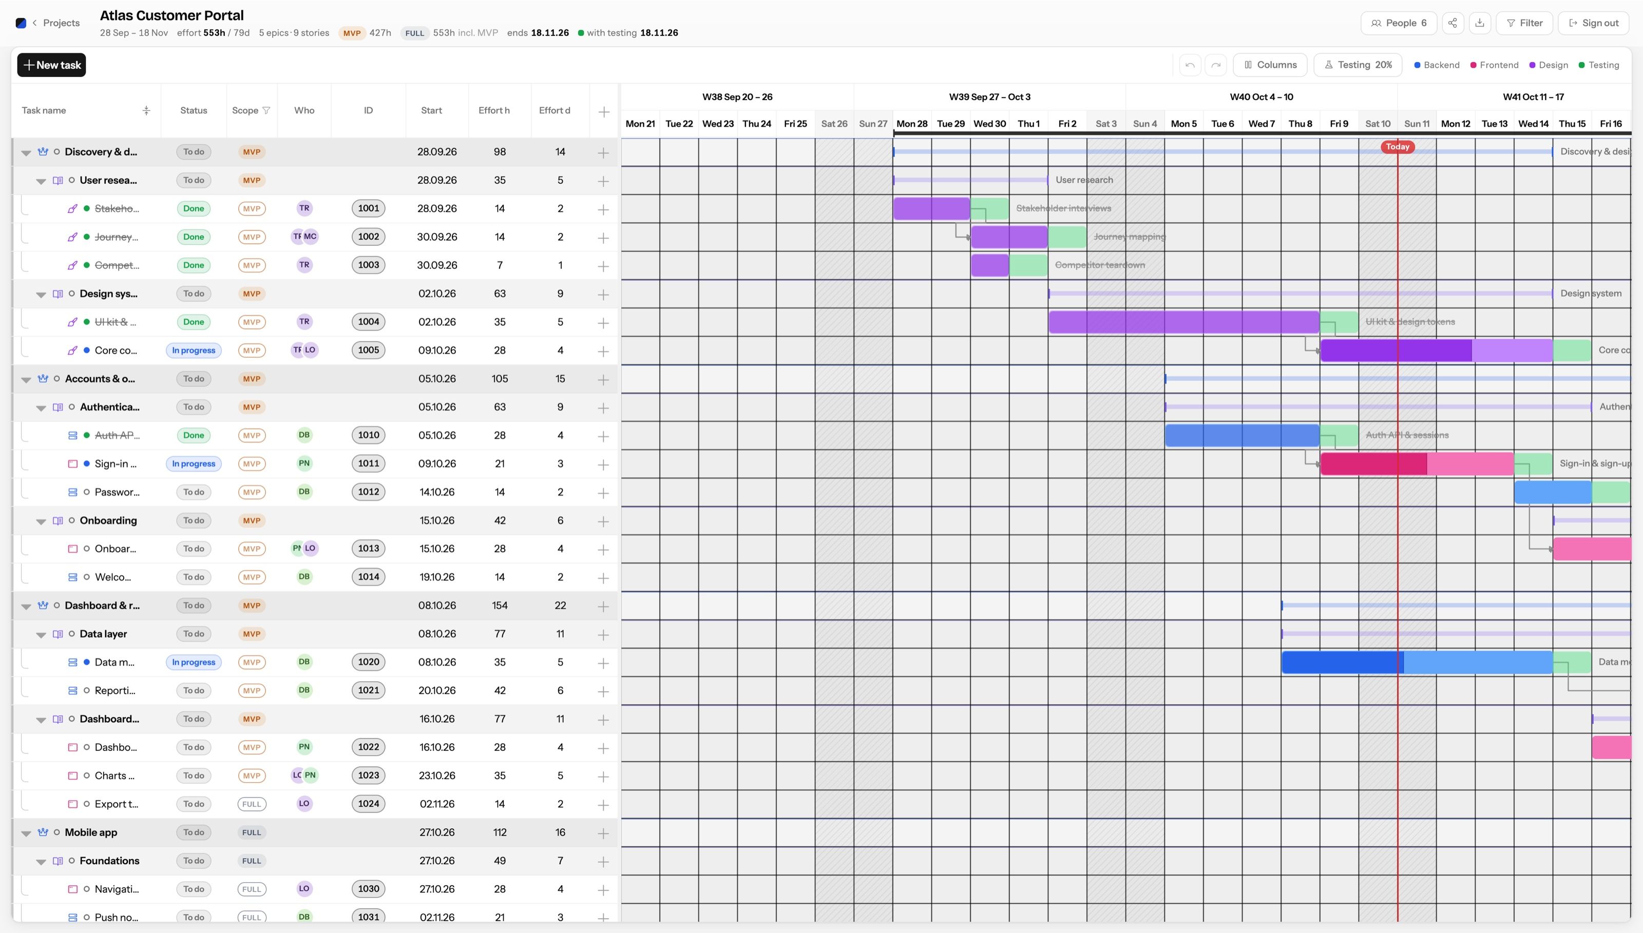Open the Filter menu
Screen dimensions: 1643x933
(x=1524, y=23)
